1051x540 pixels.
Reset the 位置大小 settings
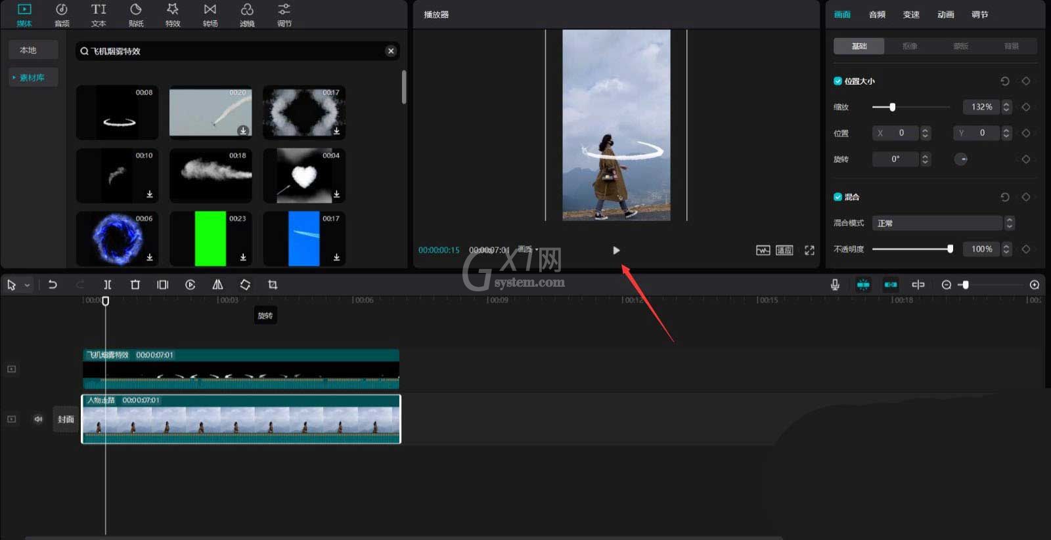pyautogui.click(x=1004, y=81)
